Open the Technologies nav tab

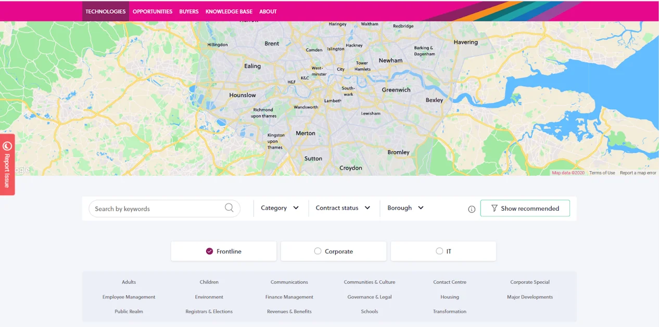pos(106,11)
